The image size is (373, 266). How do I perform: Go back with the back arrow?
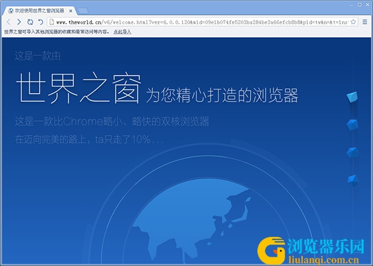(x=9, y=22)
